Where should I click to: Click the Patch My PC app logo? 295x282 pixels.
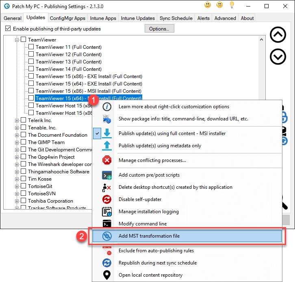point(7,6)
